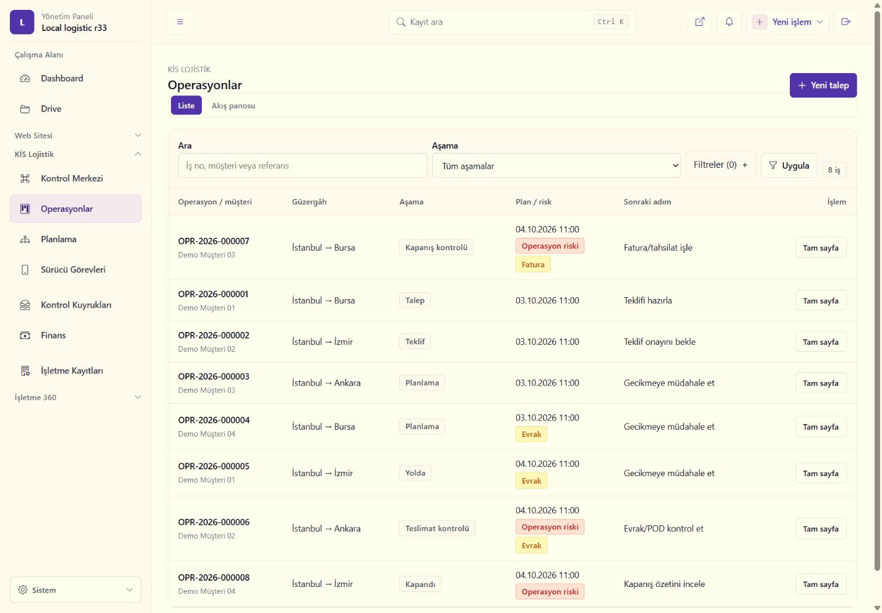Click operation number OPR-2026-000005
The width and height of the screenshot is (882, 613).
[x=214, y=466]
